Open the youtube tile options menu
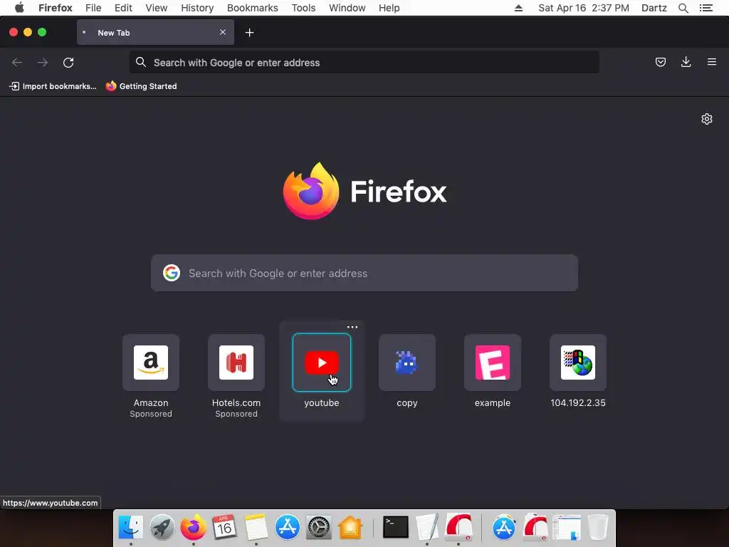 point(352,327)
